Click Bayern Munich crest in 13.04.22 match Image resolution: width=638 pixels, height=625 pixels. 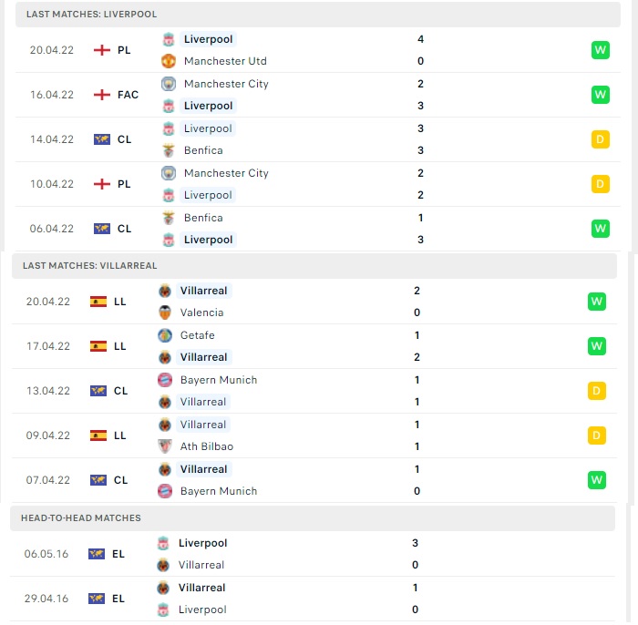click(165, 380)
